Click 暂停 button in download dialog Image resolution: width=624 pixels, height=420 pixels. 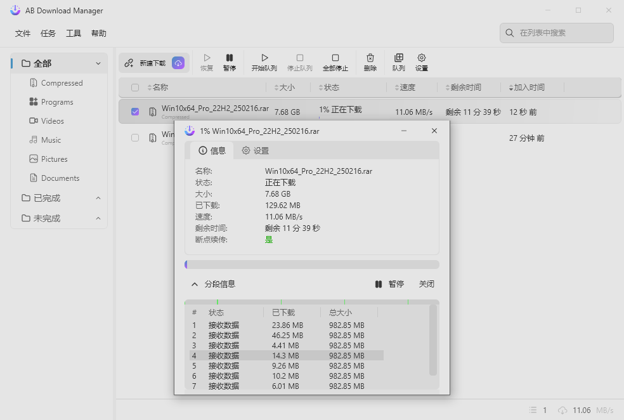click(x=389, y=284)
